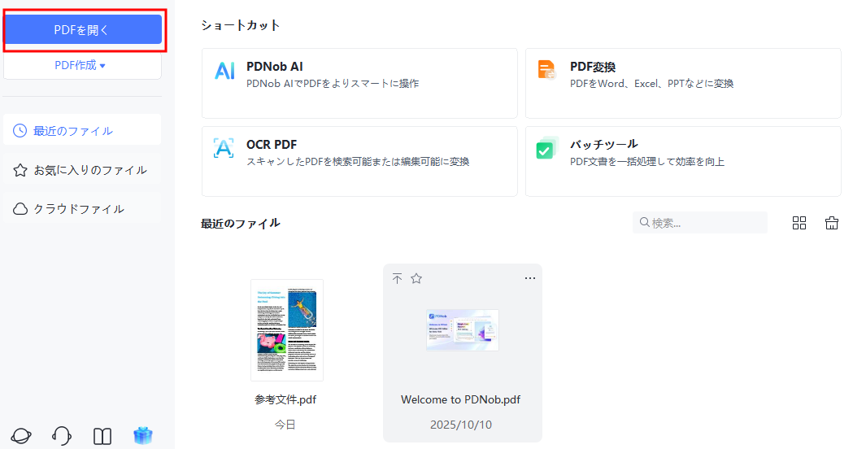
Task: Click the trash bin clear-list icon
Action: coord(832,223)
